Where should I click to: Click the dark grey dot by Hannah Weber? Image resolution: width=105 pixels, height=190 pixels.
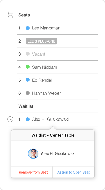coord(28,93)
